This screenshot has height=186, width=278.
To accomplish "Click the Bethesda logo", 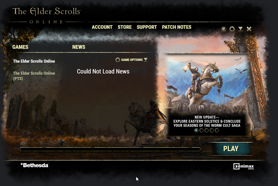I will tap(34, 165).
